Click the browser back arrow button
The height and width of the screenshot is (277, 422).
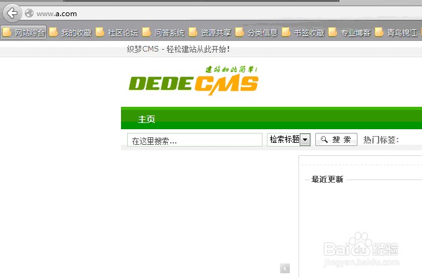click(12, 13)
